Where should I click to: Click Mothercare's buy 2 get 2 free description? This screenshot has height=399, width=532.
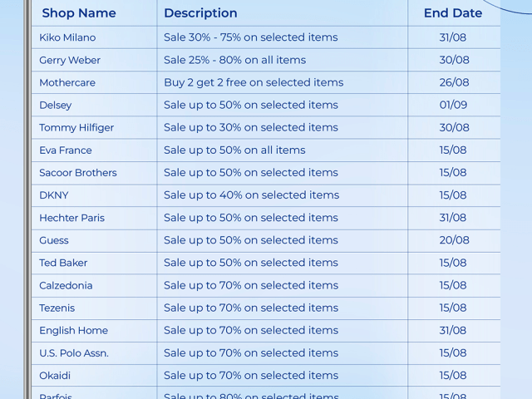pyautogui.click(x=254, y=82)
